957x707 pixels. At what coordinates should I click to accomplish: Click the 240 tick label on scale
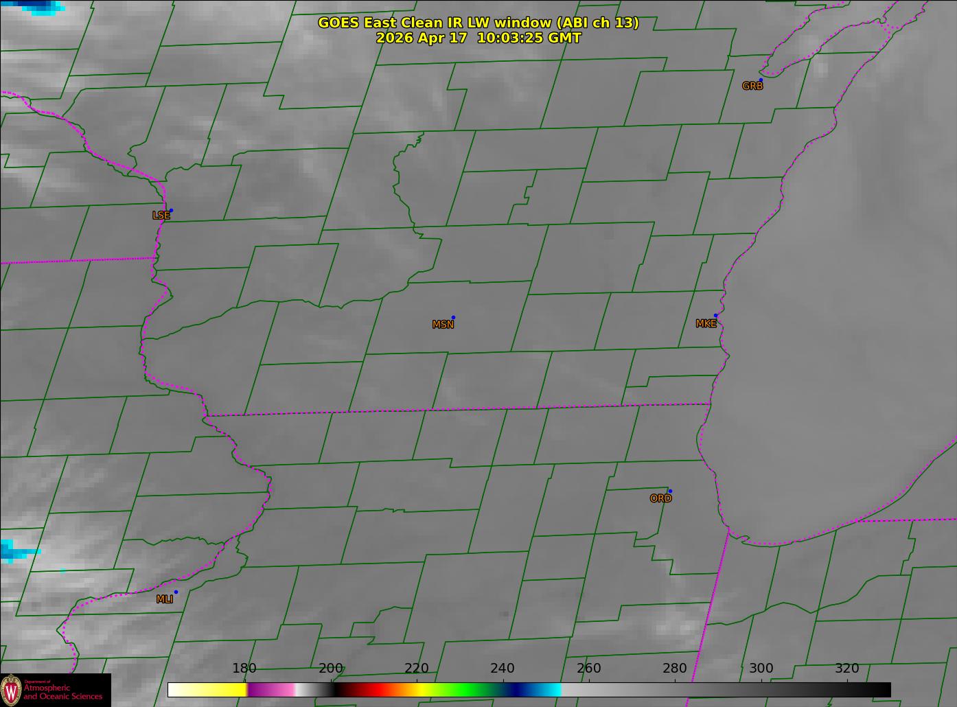click(x=503, y=668)
